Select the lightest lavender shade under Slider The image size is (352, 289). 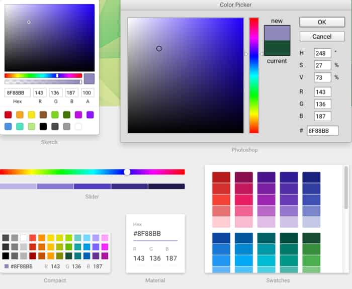pos(18,186)
